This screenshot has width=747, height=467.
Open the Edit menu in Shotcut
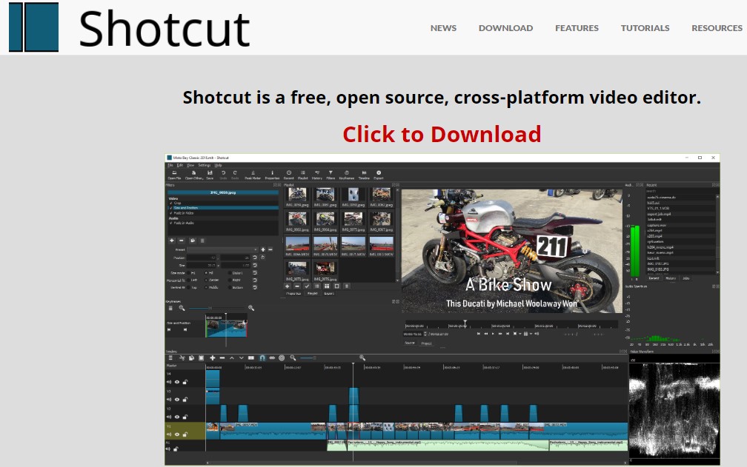180,165
